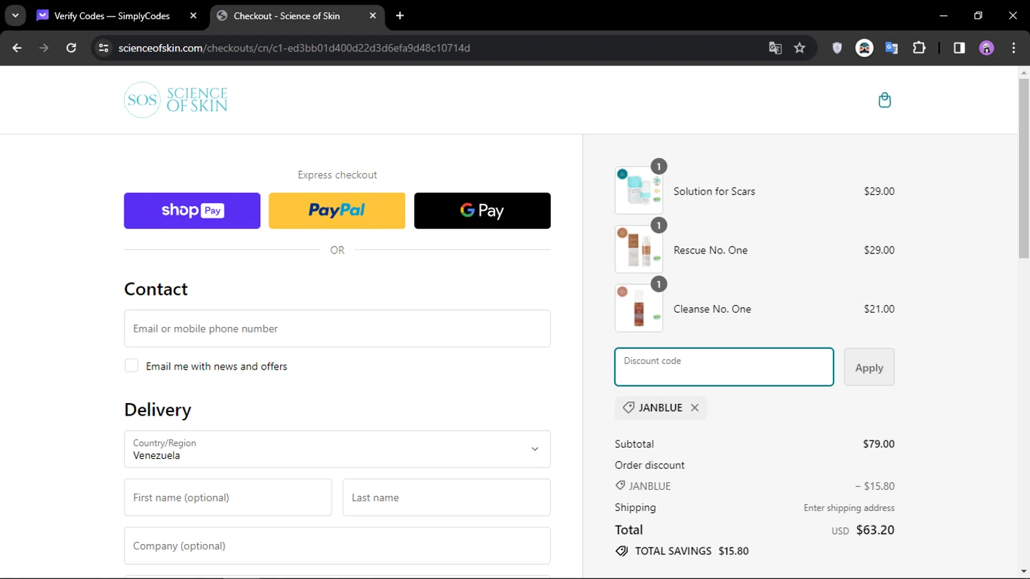Open the round mascot extension icon
This screenshot has width=1030, height=579.
(x=865, y=48)
